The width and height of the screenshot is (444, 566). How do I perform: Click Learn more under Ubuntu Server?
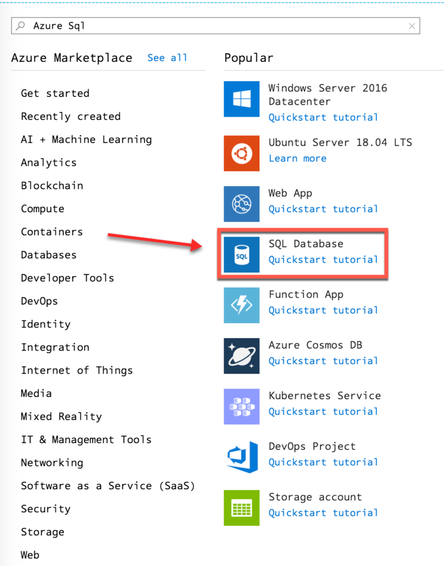[298, 159]
